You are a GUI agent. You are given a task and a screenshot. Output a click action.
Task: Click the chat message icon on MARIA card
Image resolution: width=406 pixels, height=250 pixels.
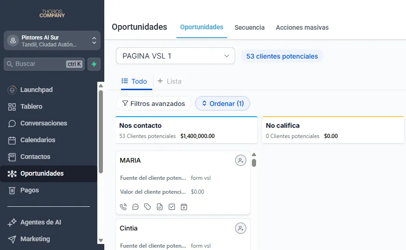pos(135,207)
